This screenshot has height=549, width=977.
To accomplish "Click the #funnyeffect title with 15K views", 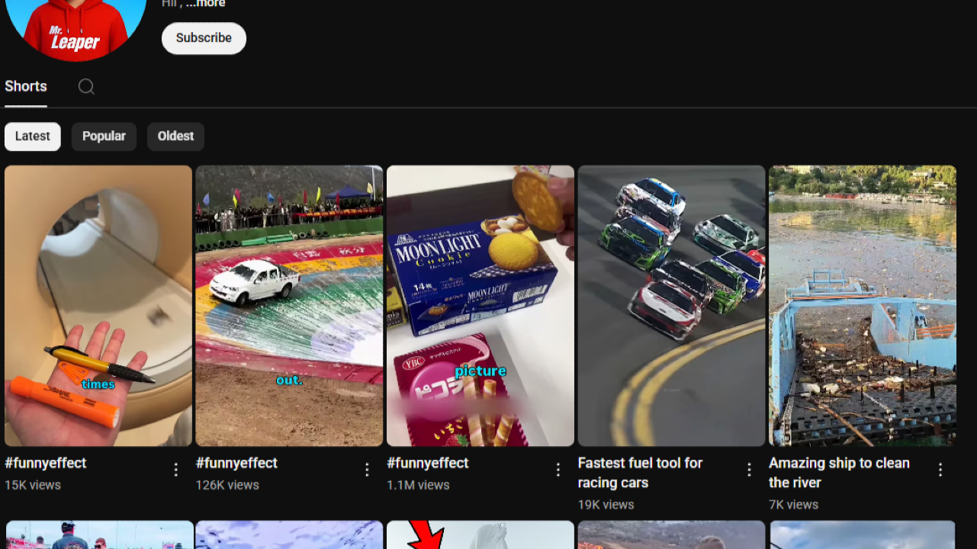I will coord(45,463).
